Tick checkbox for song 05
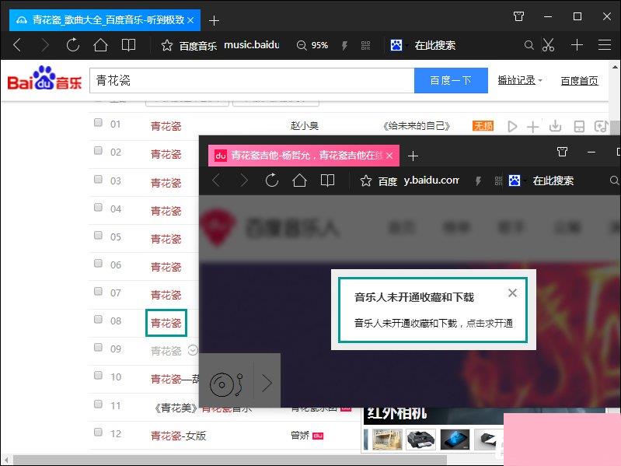This screenshot has height=466, width=621. coord(98,236)
